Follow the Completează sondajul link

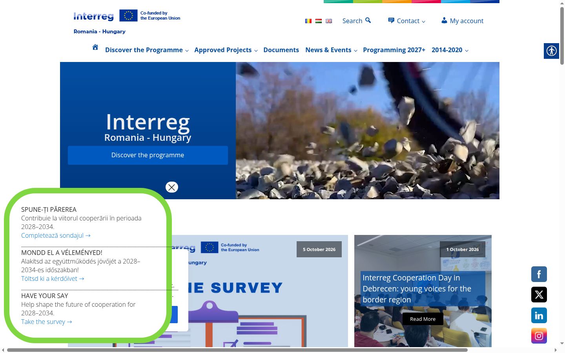pyautogui.click(x=56, y=235)
